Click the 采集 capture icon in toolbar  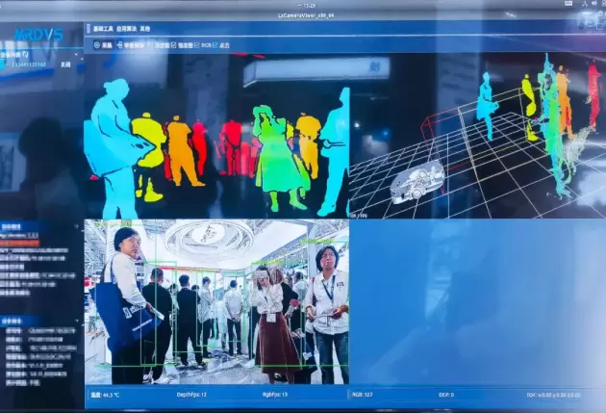point(97,45)
